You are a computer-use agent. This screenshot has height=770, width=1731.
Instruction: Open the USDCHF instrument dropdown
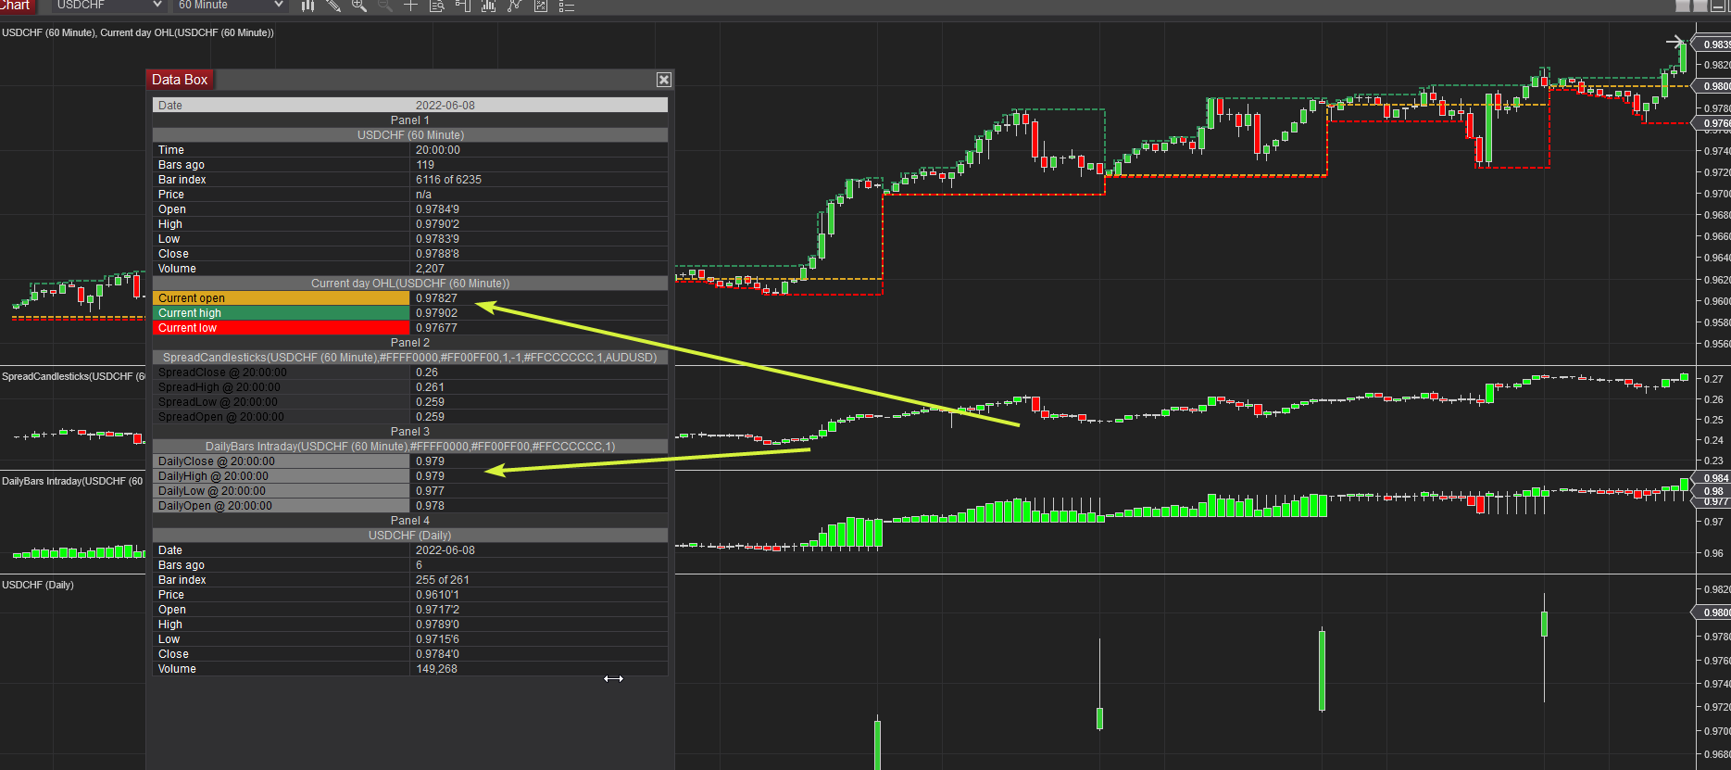(107, 6)
